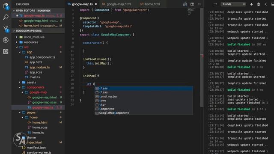Choose 'GoogleMapComponent' autocomplete suggestion
Viewport: 274px width, 154px height.
coord(144,113)
